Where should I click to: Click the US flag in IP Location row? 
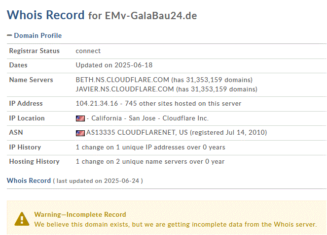coord(80,118)
